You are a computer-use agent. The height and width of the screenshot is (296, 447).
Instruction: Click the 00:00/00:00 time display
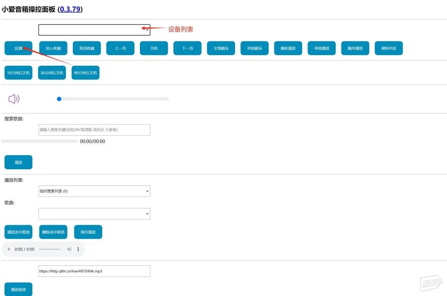pyautogui.click(x=92, y=142)
